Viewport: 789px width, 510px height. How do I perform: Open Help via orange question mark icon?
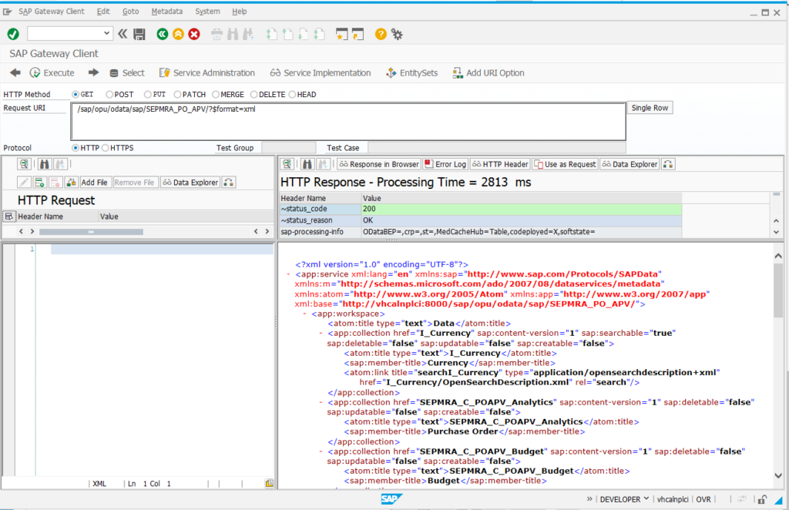pos(381,34)
